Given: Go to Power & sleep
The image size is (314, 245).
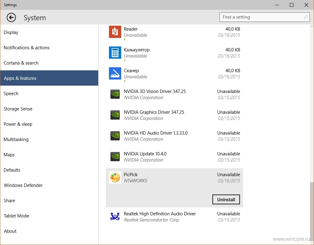Looking at the screenshot, I should coord(49,124).
